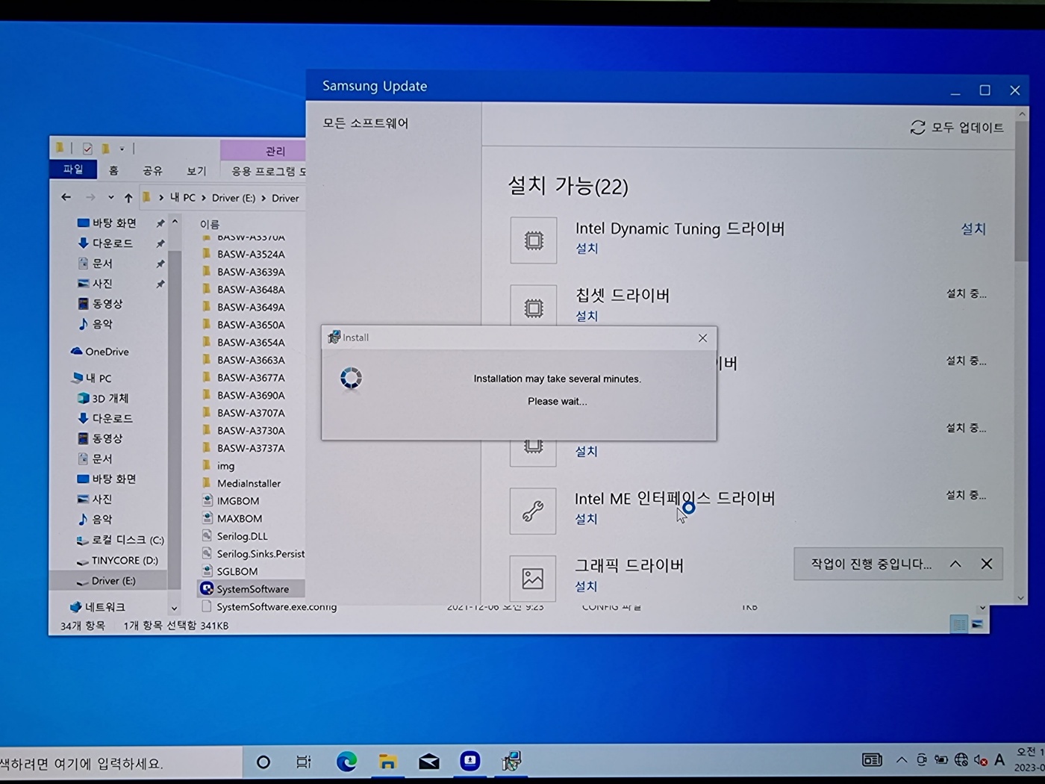Viewport: 1045px width, 784px height.
Task: Click the Explorer up-one-level arrow
Action: (128, 198)
